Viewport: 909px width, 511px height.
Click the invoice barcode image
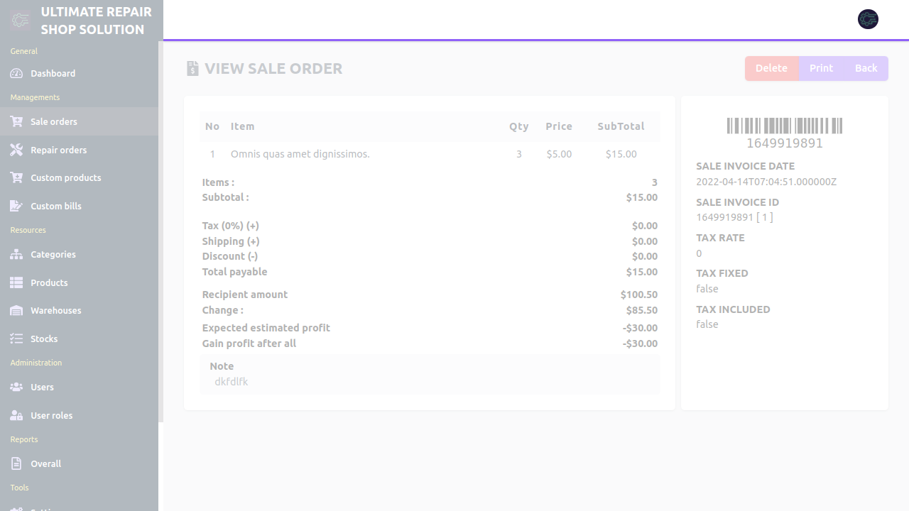click(784, 126)
